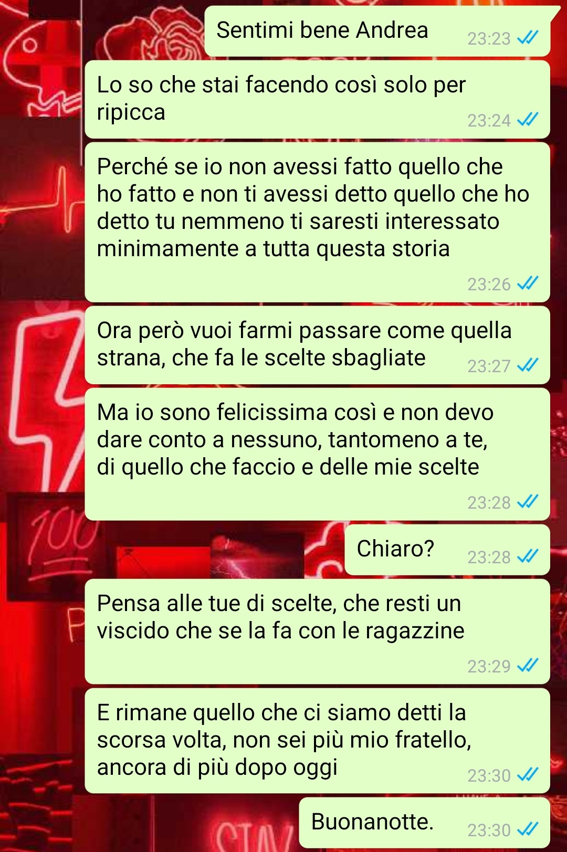Tap the 'Perché se io non avessi fatto' message
567x852 pixels.
317,222
